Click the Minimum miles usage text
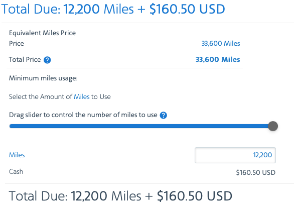This screenshot has height=204, width=294. pyautogui.click(x=43, y=78)
